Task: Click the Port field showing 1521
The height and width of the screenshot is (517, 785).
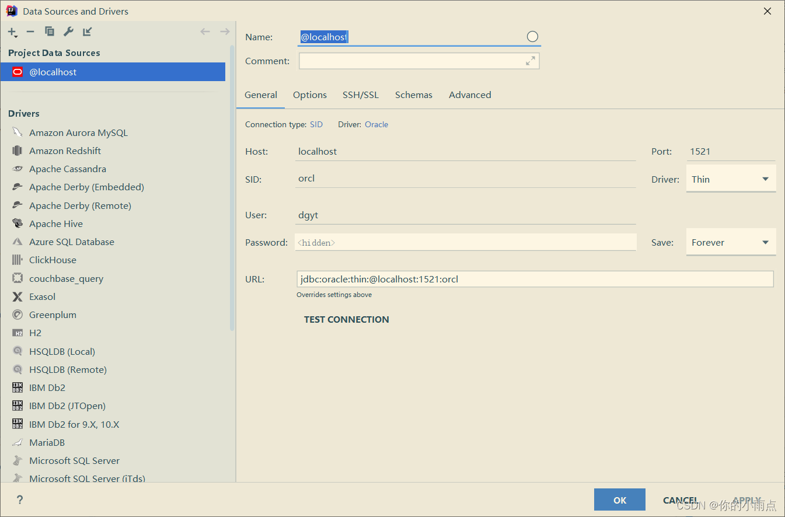Action: click(731, 151)
